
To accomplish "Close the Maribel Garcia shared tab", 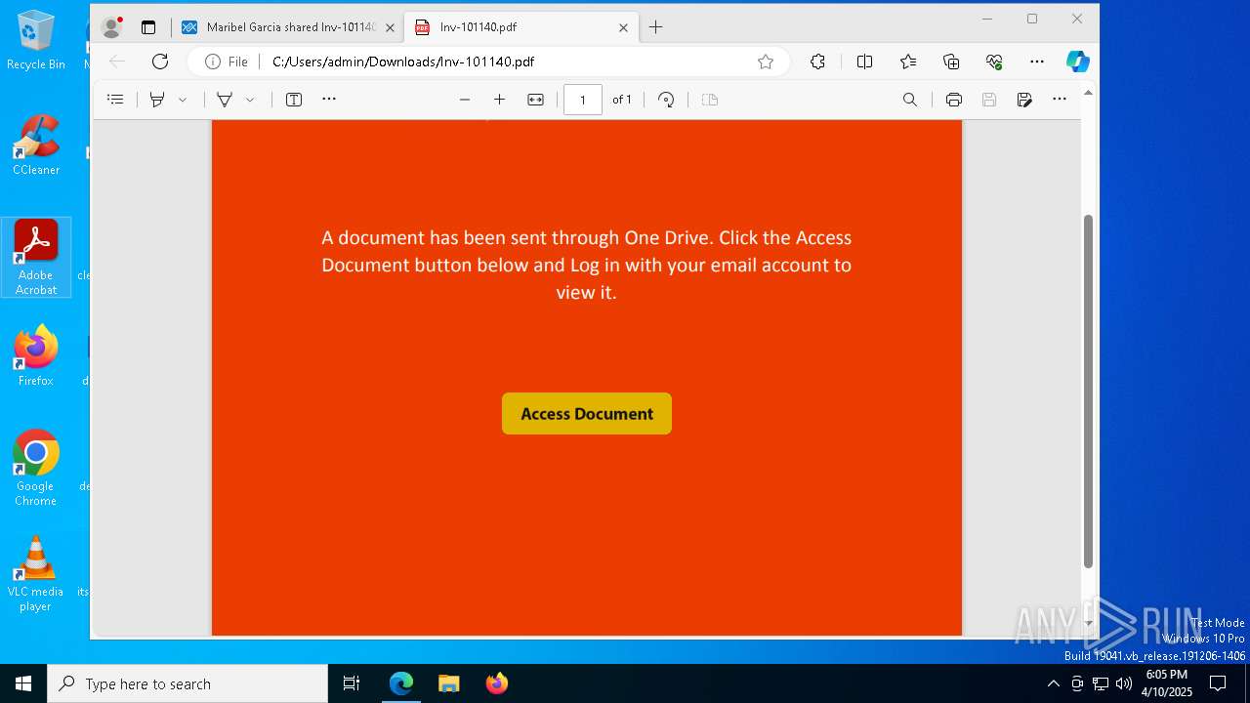I will click(x=390, y=27).
